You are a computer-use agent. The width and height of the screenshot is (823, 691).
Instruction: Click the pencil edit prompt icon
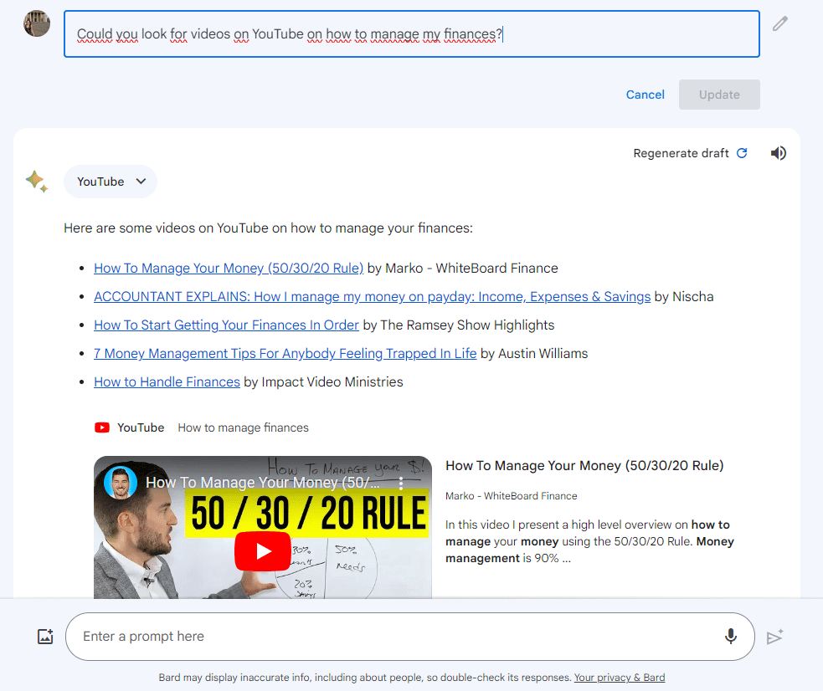[x=780, y=23]
